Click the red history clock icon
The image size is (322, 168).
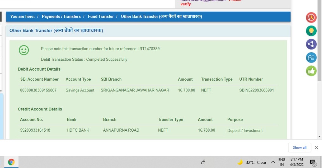tap(311, 17)
